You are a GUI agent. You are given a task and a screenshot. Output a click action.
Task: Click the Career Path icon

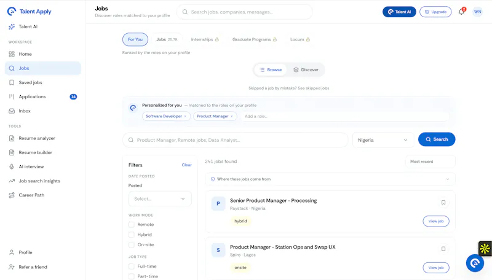click(x=12, y=195)
